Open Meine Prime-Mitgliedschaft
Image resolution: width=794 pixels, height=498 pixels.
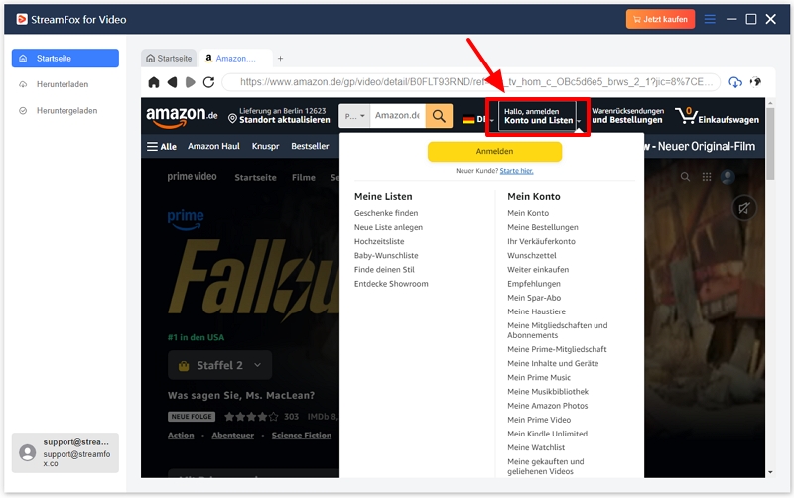(557, 350)
